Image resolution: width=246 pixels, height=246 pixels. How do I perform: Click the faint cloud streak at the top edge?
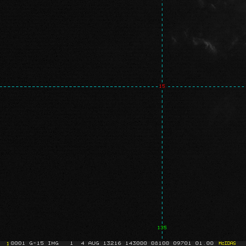pyautogui.click(x=212, y=5)
